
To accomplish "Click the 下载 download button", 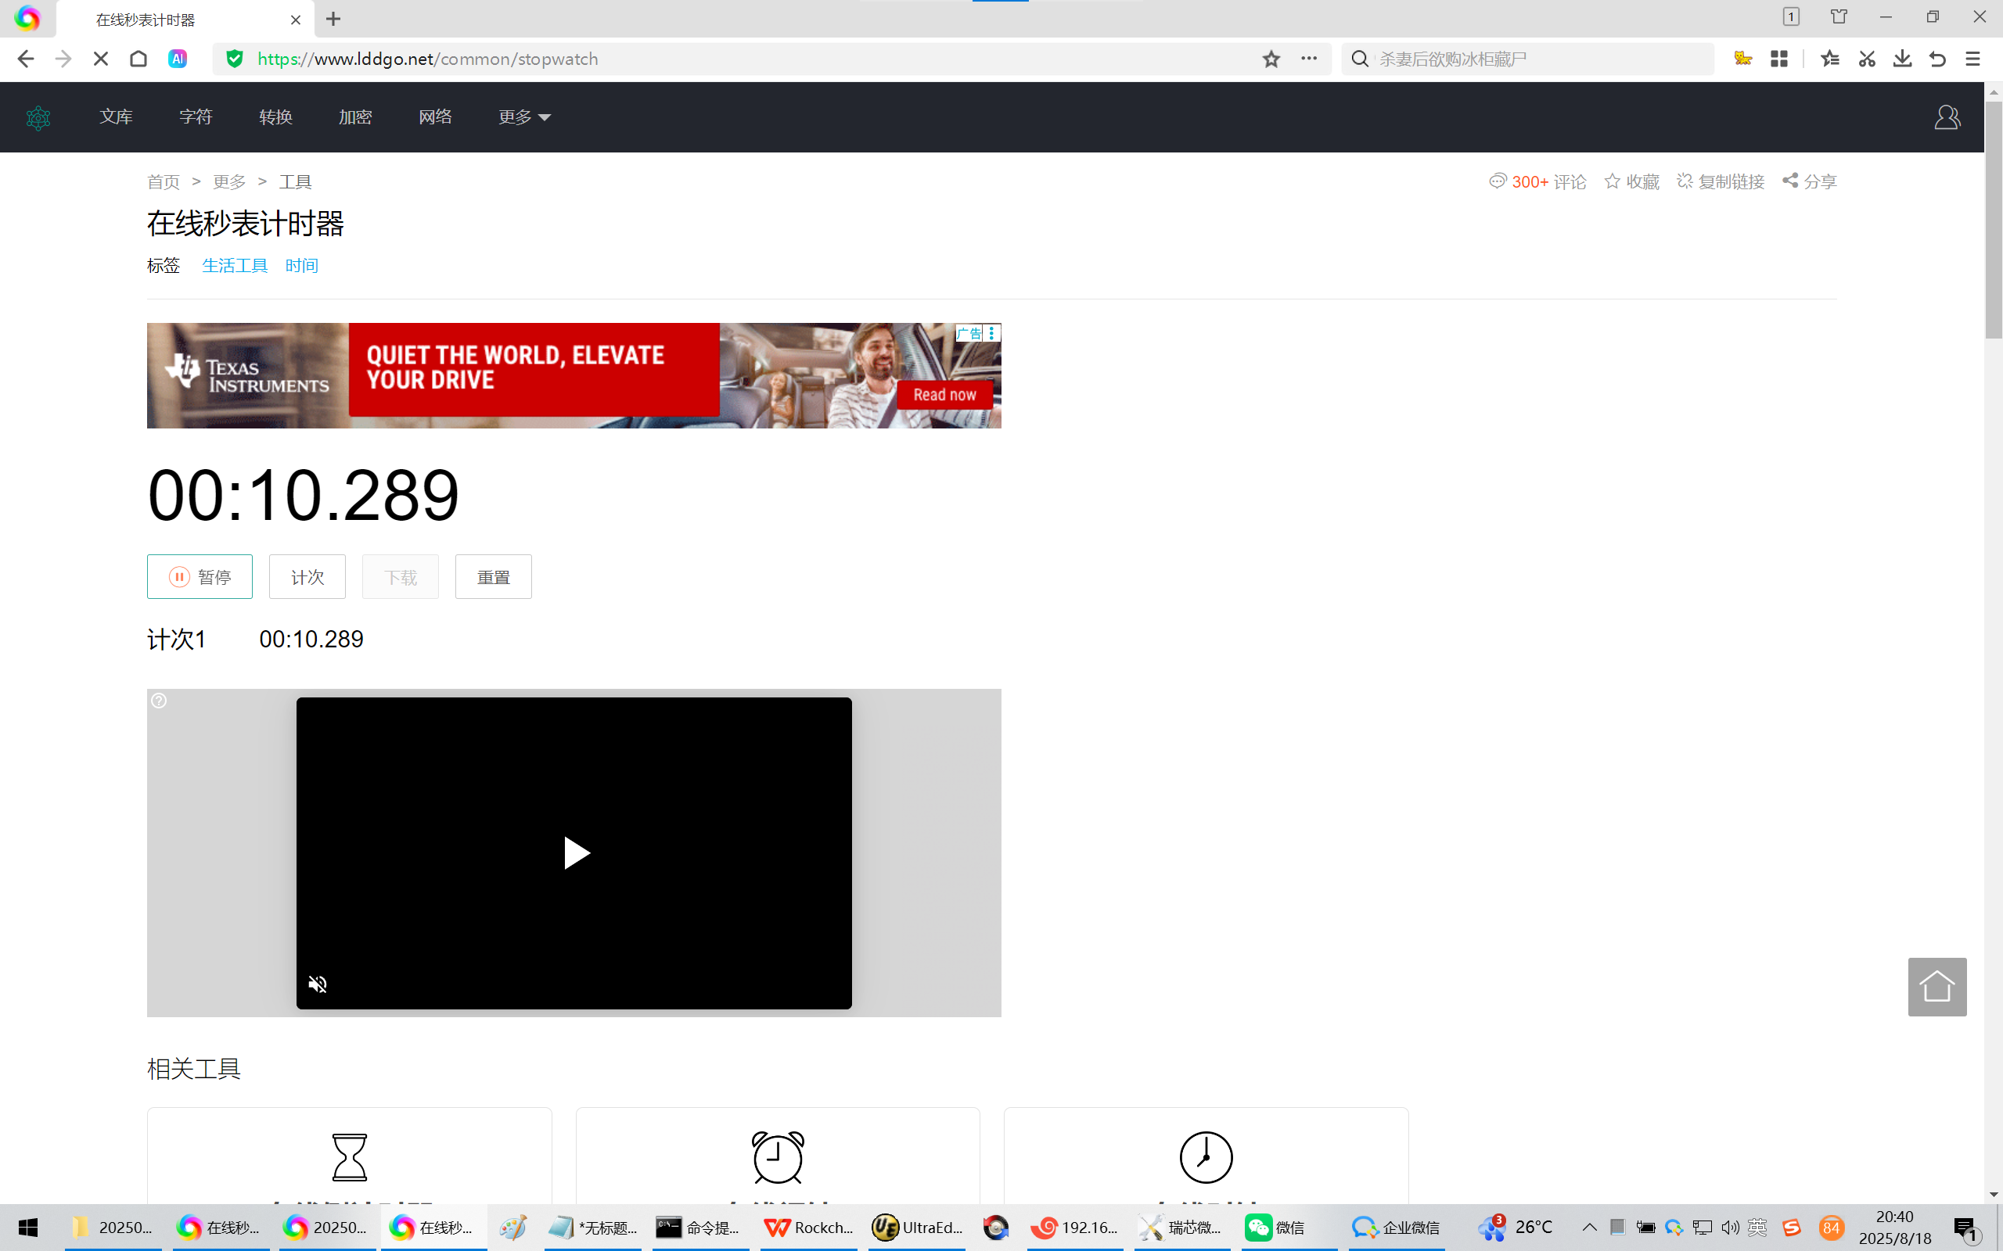I will (401, 577).
